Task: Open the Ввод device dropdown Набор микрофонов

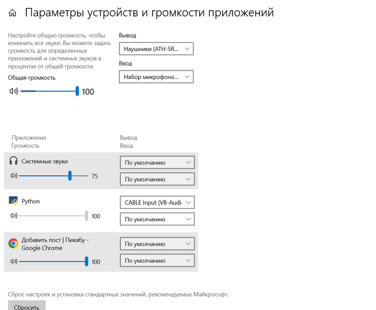Action: point(156,77)
